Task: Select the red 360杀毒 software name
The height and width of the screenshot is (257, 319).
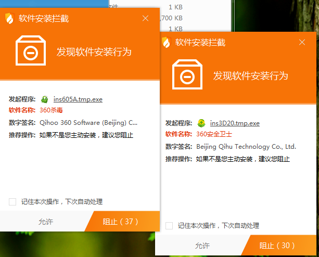Action: click(x=51, y=110)
